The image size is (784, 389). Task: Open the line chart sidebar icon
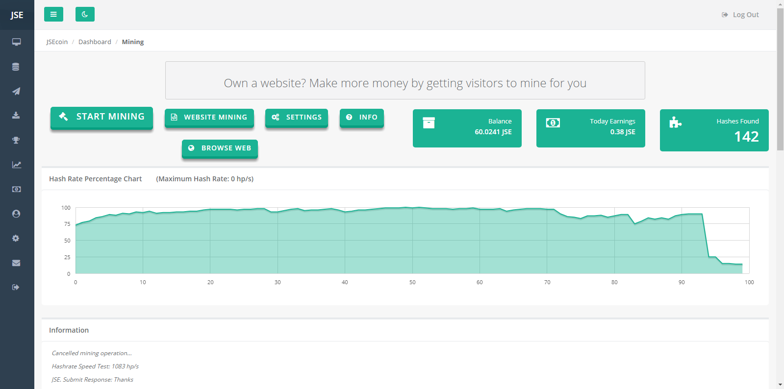pos(16,165)
